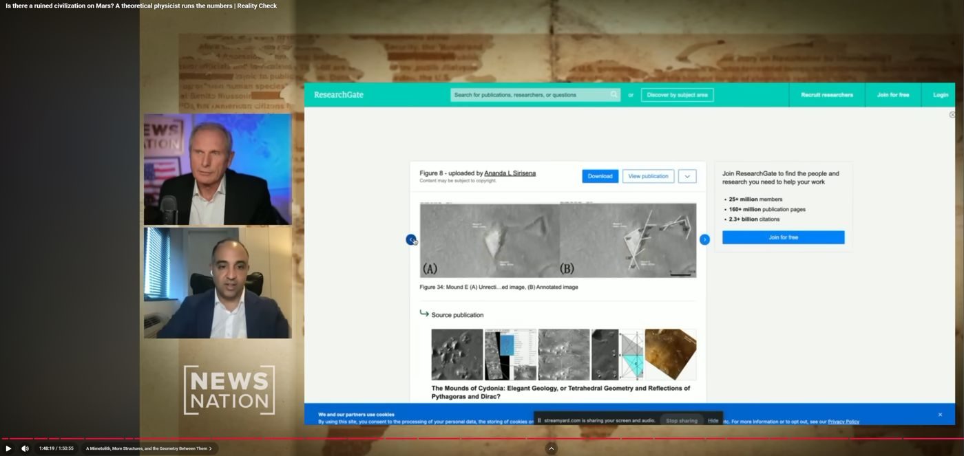The image size is (964, 456).
Task: Click blue Join for free sidebar button
Action: pyautogui.click(x=783, y=237)
